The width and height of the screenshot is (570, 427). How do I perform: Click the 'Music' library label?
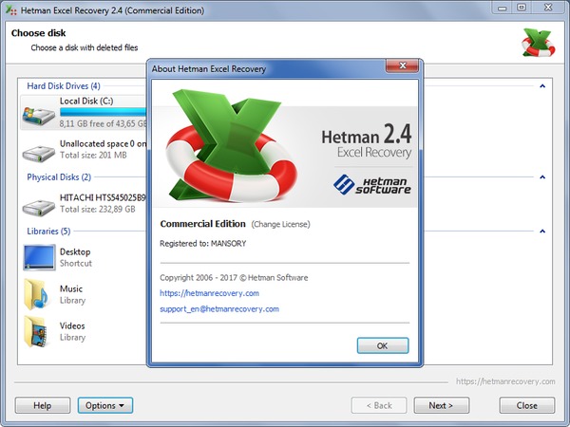[71, 289]
